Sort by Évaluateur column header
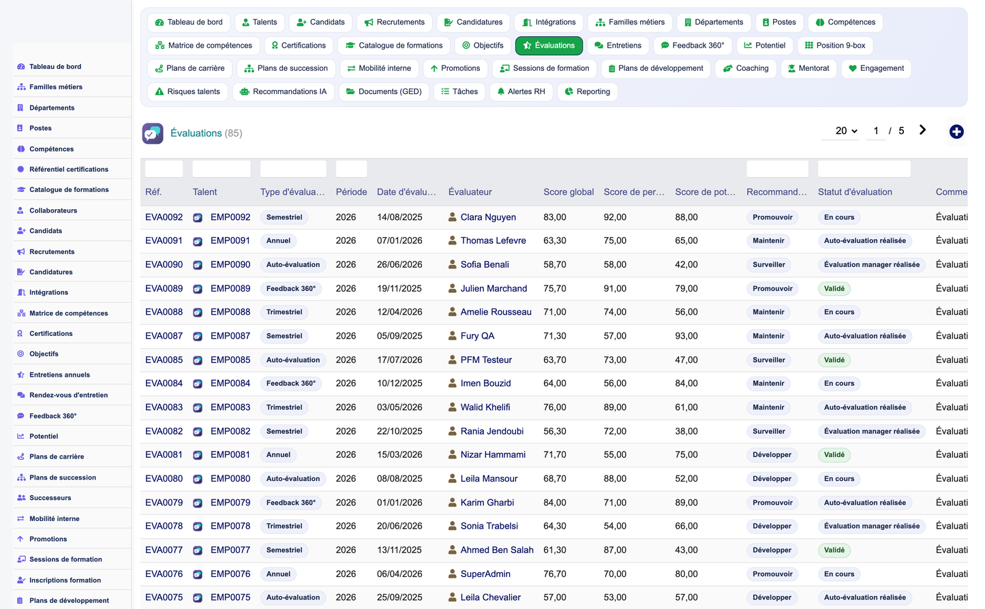 pos(470,192)
